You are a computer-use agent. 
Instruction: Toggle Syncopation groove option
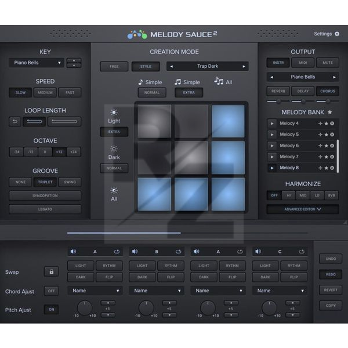point(45,195)
